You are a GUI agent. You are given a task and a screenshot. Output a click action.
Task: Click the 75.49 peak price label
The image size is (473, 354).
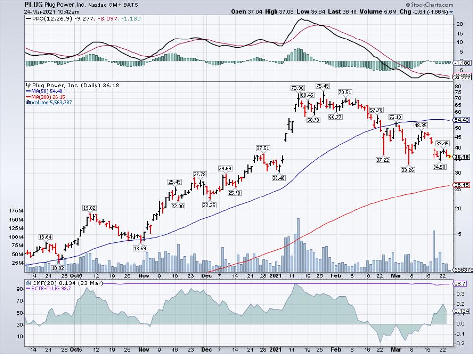point(322,86)
